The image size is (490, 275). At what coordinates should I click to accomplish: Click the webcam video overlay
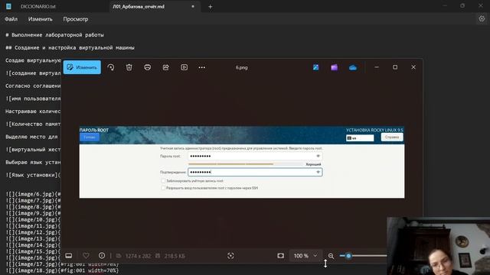tap(439, 246)
